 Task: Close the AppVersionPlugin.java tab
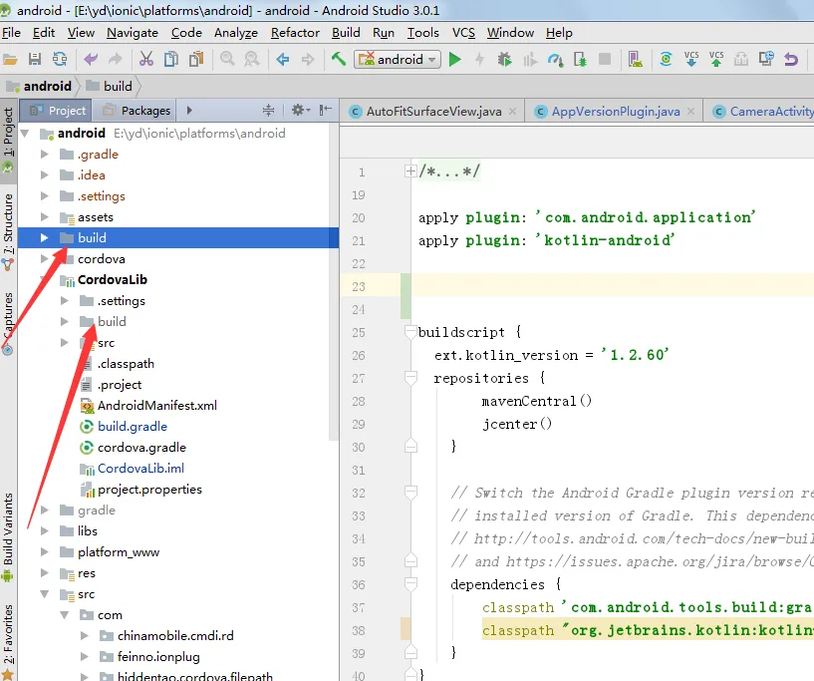(691, 111)
